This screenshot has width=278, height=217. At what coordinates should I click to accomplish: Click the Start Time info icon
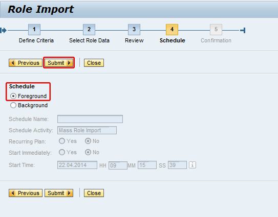pyautogui.click(x=193, y=165)
